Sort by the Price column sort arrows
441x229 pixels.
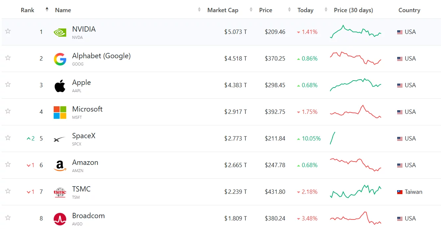click(x=289, y=10)
